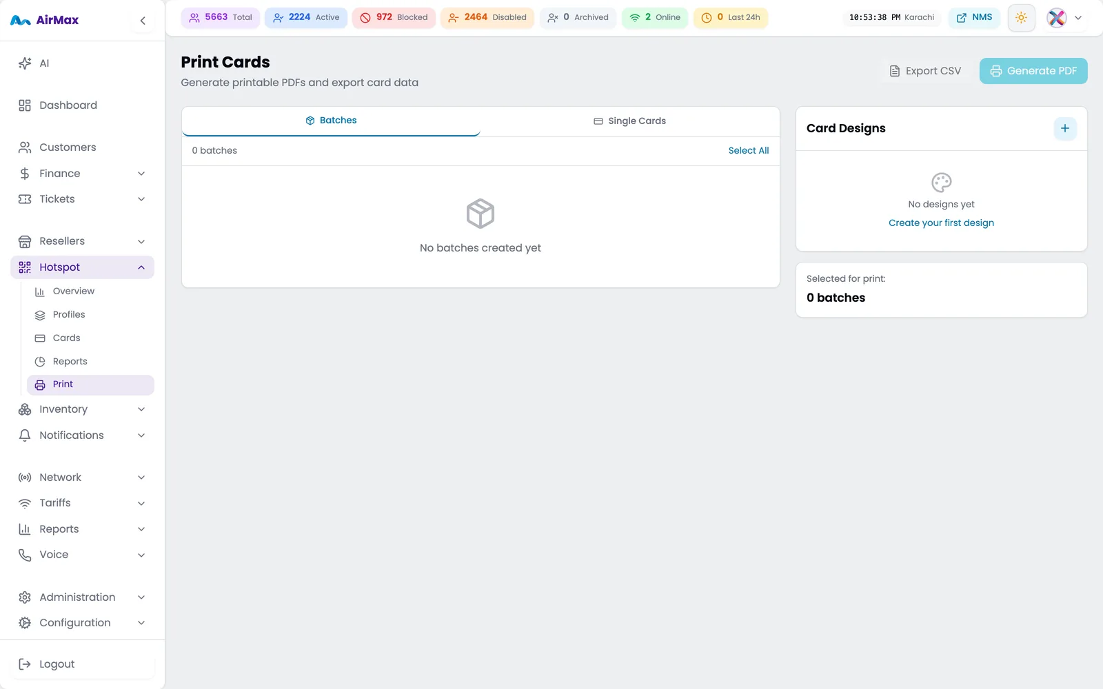
Task: Click the hotspot Reports pie icon
Action: click(40, 362)
